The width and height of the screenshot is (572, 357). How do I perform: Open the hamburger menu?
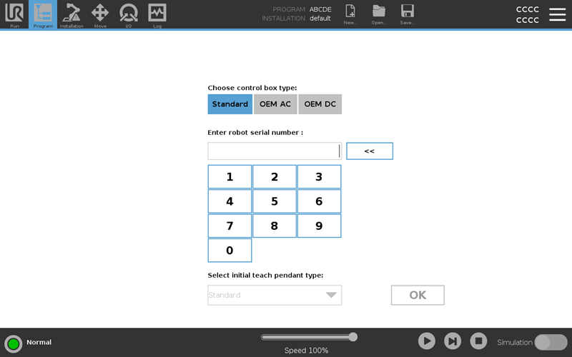coord(557,14)
